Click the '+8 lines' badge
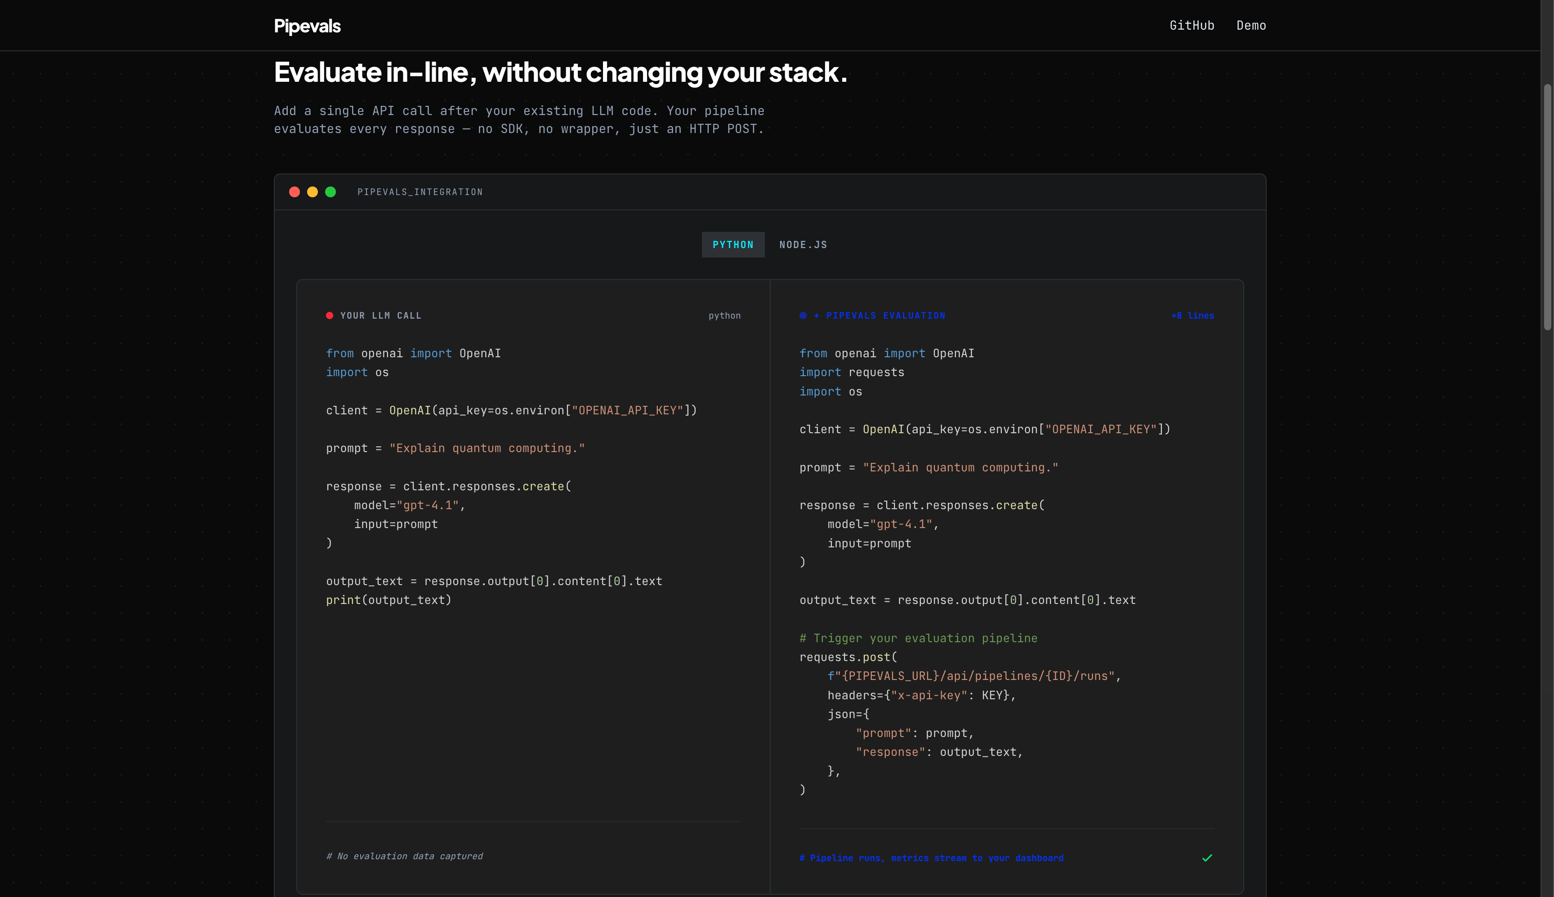This screenshot has height=897, width=1554. [x=1192, y=315]
